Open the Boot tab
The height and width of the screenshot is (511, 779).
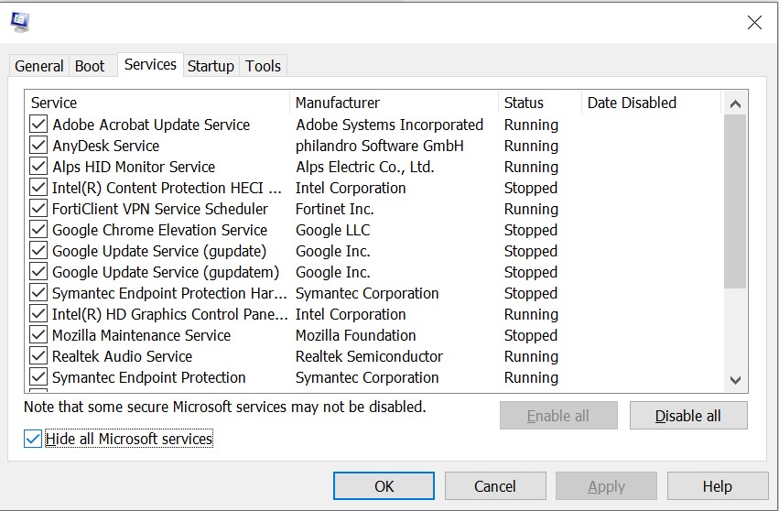click(x=90, y=66)
